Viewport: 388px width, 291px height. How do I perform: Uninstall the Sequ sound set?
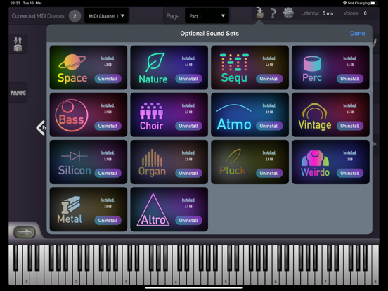(x=269, y=79)
